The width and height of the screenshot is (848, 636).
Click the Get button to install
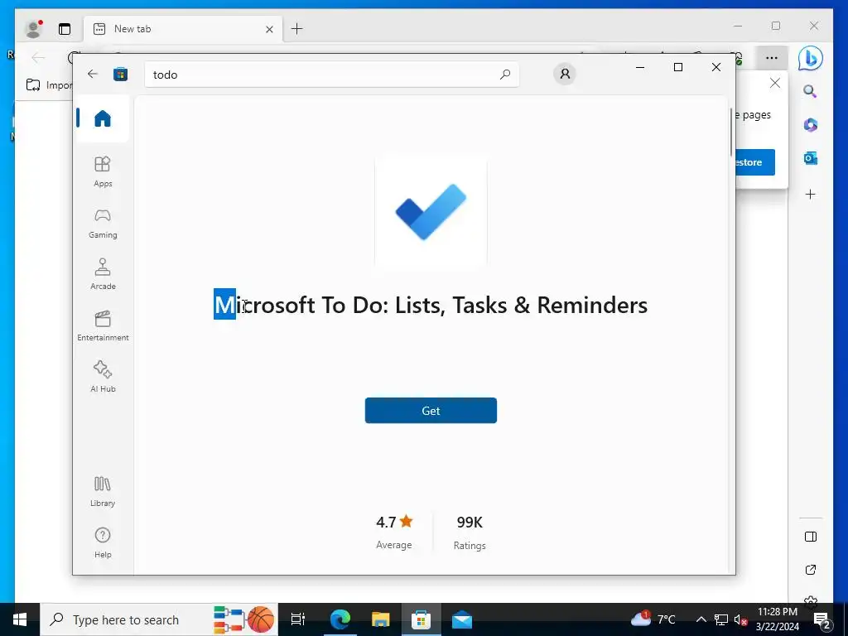click(x=431, y=411)
